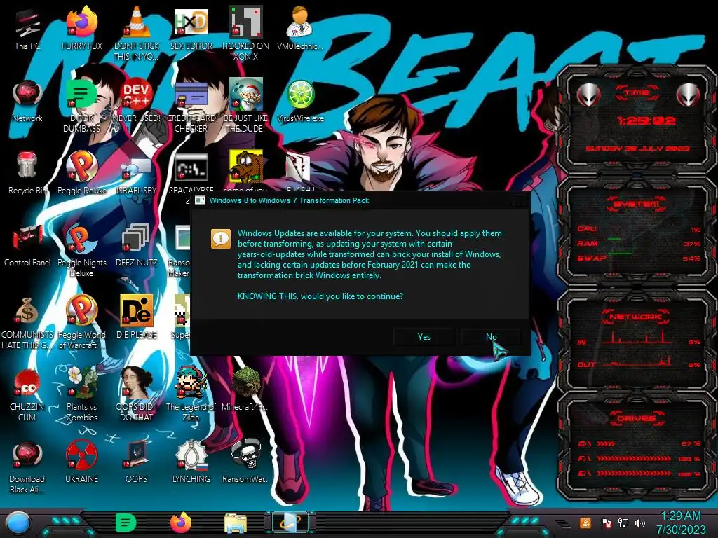Click the TIME gadget alien head left

point(589,95)
